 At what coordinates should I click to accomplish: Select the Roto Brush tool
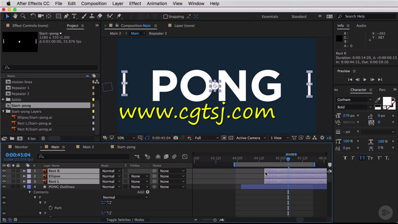click(109, 16)
